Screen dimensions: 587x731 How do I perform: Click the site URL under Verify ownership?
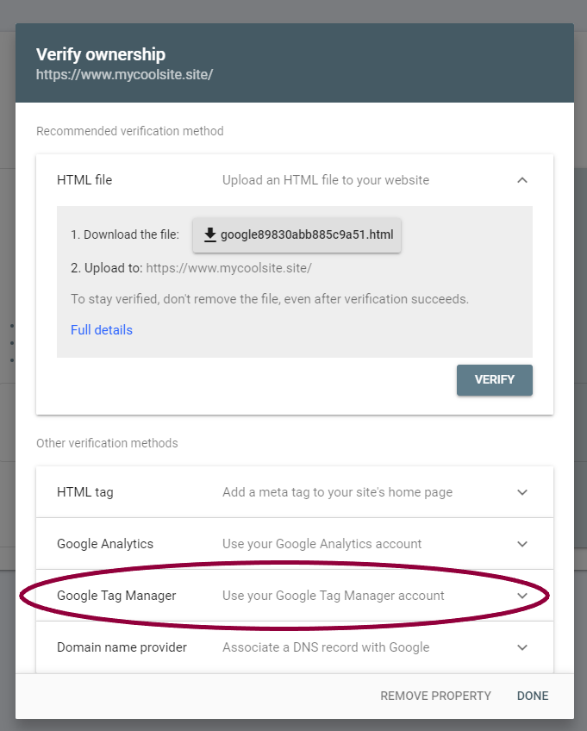click(x=124, y=75)
